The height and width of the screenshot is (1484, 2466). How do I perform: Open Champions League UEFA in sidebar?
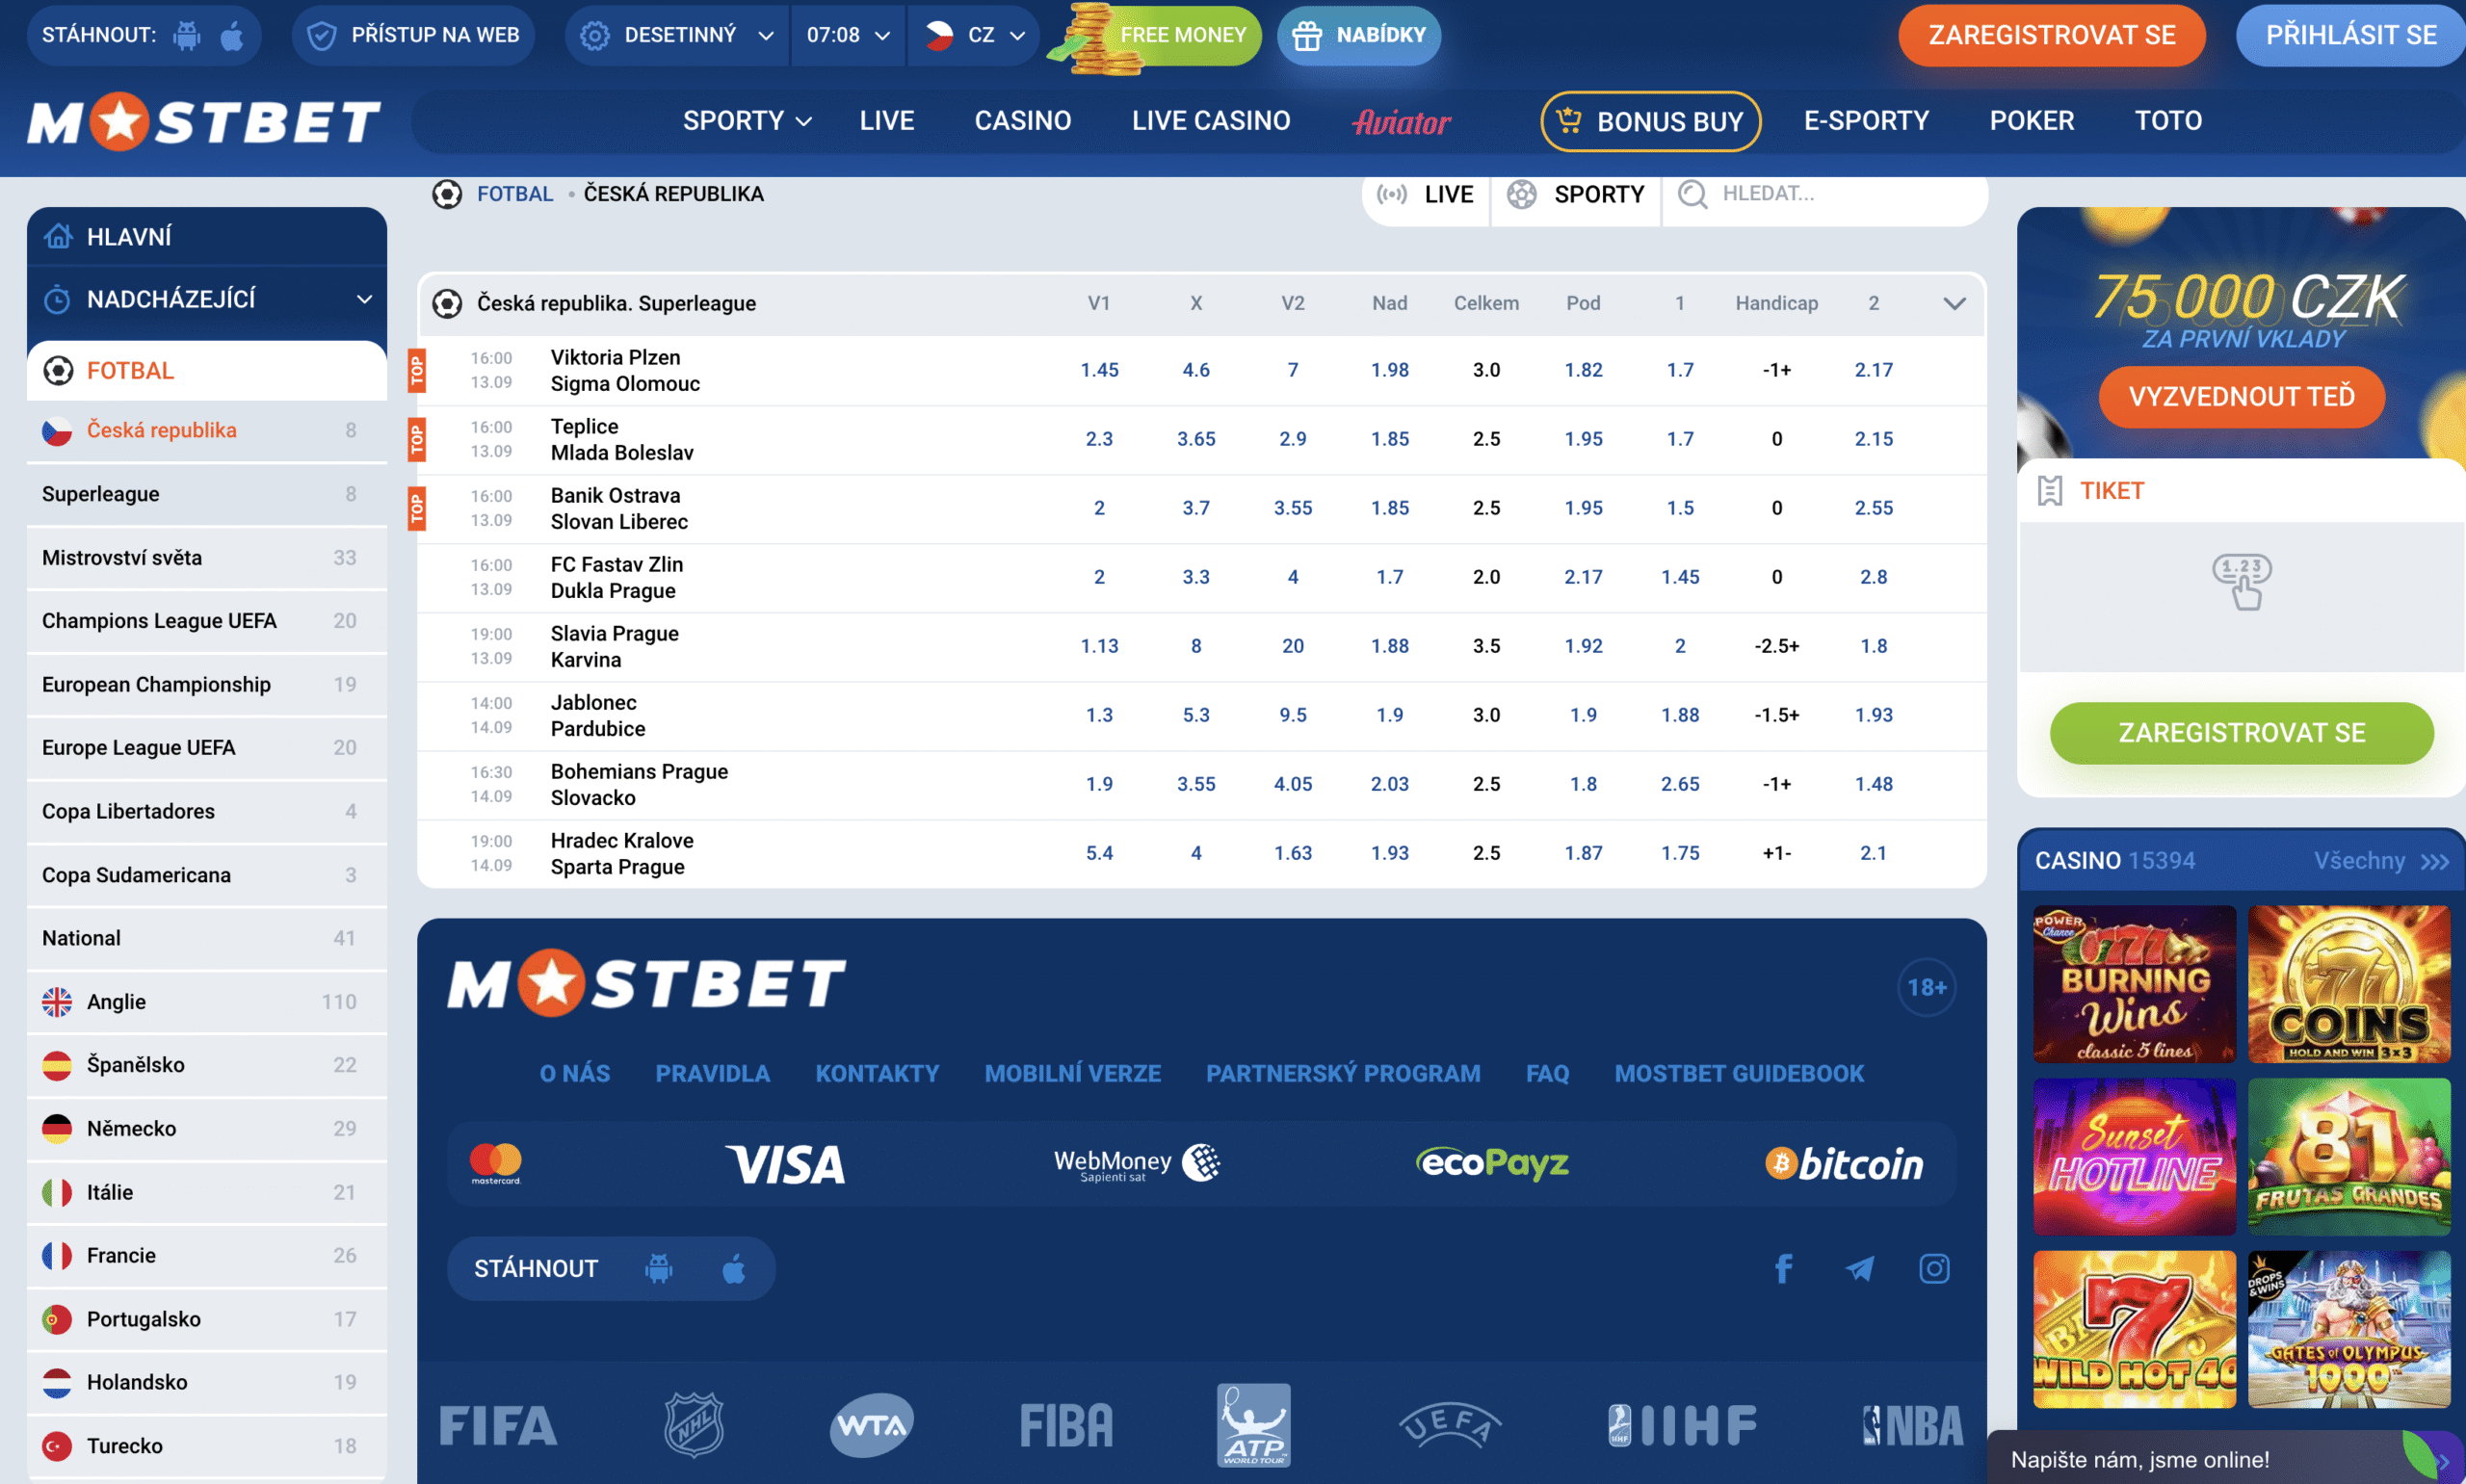tap(207, 621)
